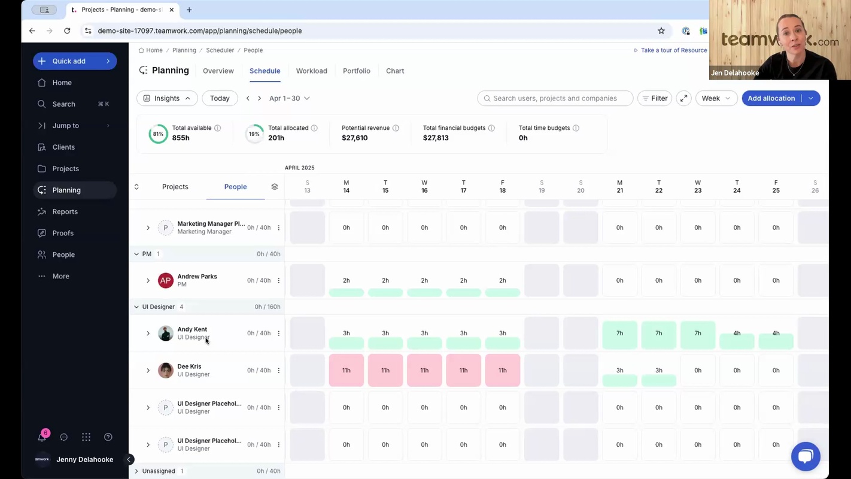Click the grouping layers icon beside People
Screen dimensions: 851x479
275,187
